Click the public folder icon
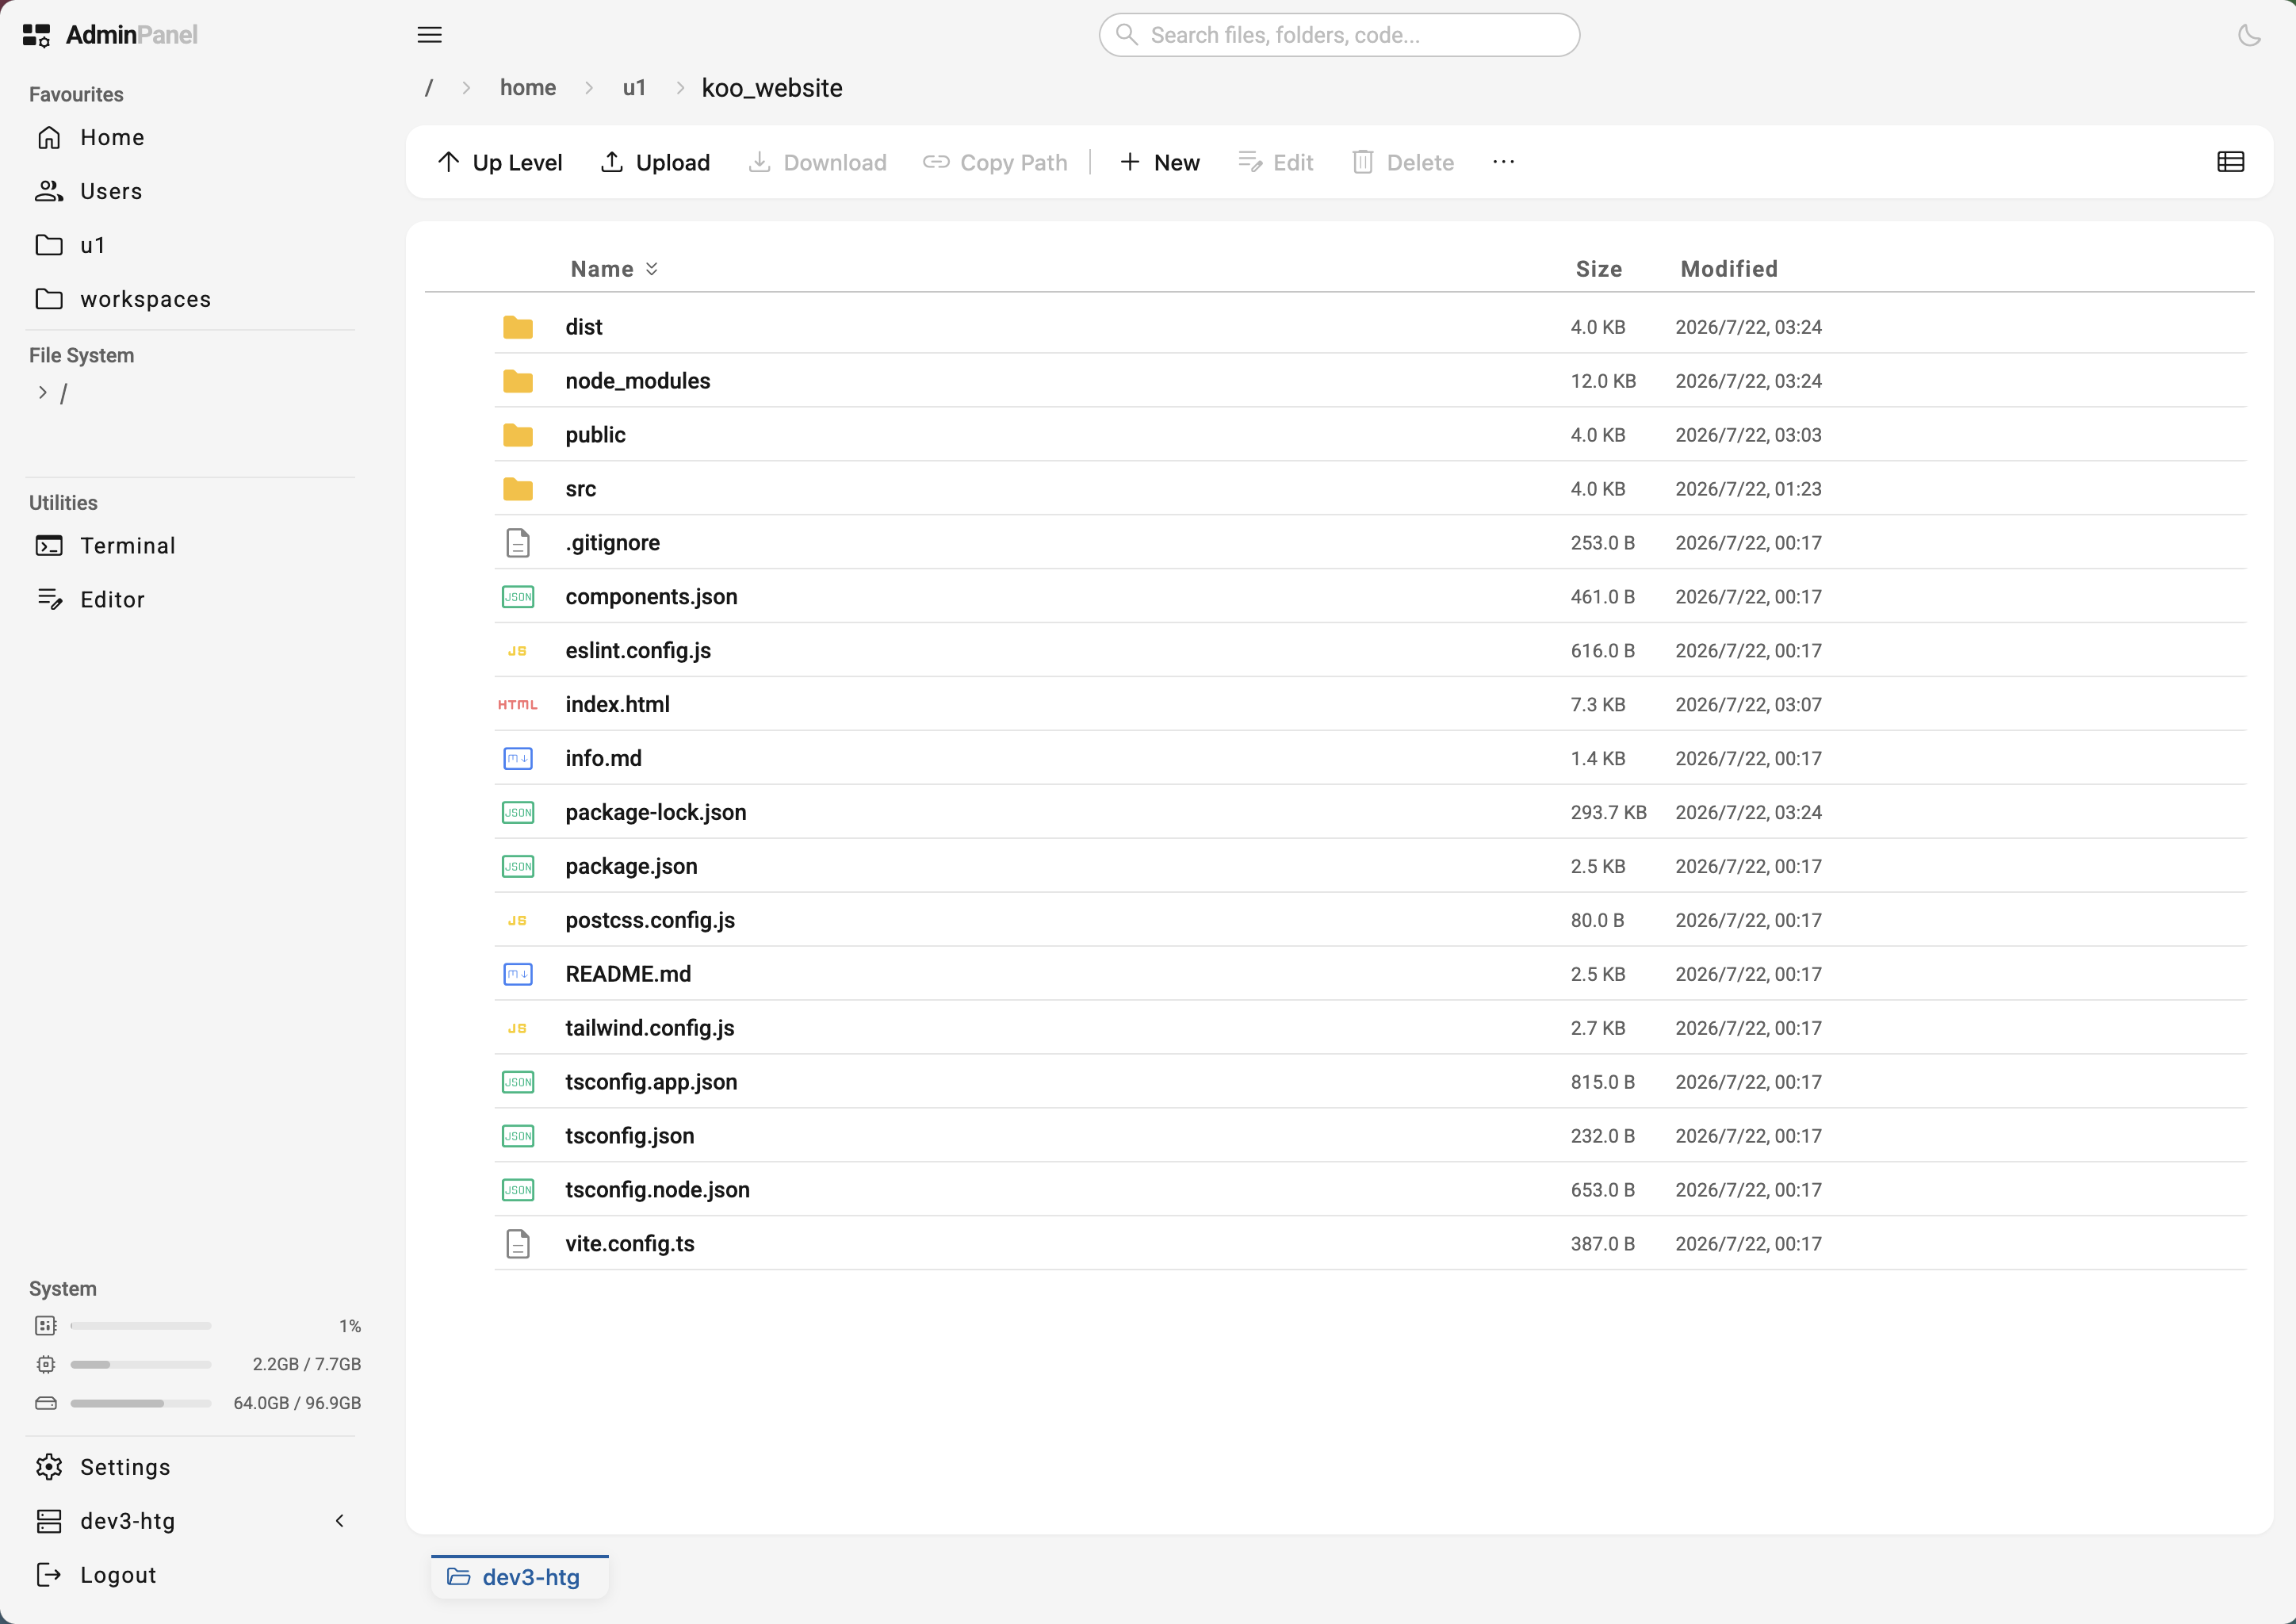This screenshot has height=1624, width=2296. point(518,435)
